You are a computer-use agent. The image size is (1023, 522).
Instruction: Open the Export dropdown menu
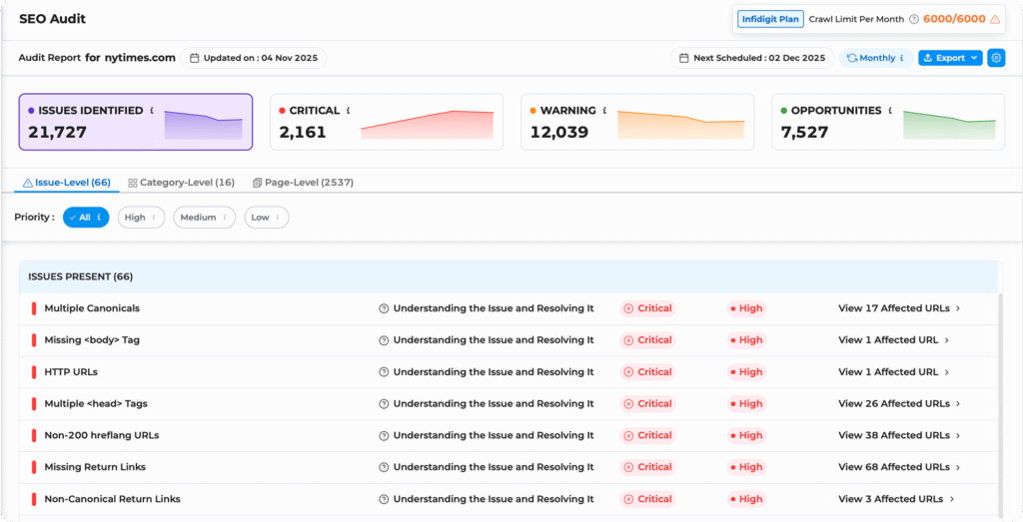[950, 58]
